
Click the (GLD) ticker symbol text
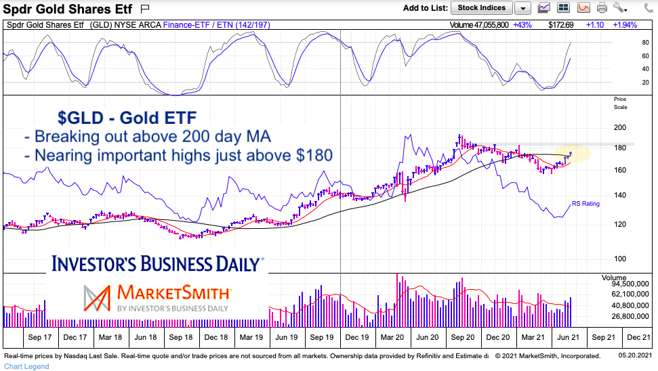tap(101, 25)
